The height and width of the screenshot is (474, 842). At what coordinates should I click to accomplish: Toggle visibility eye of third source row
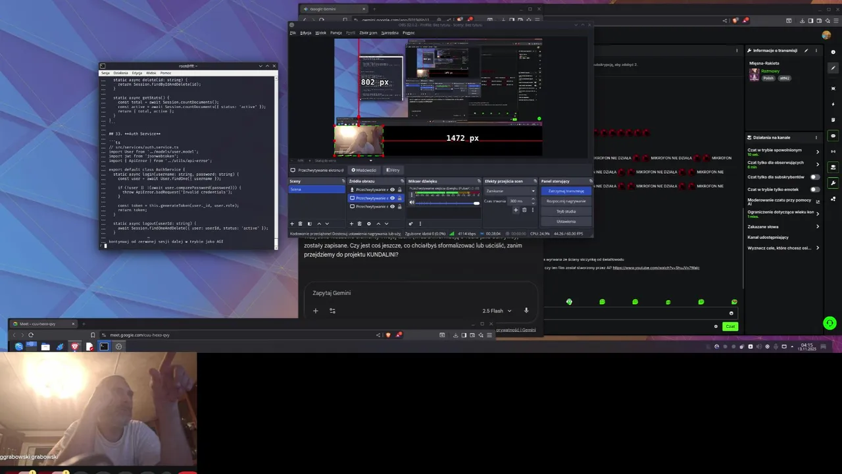click(x=393, y=207)
